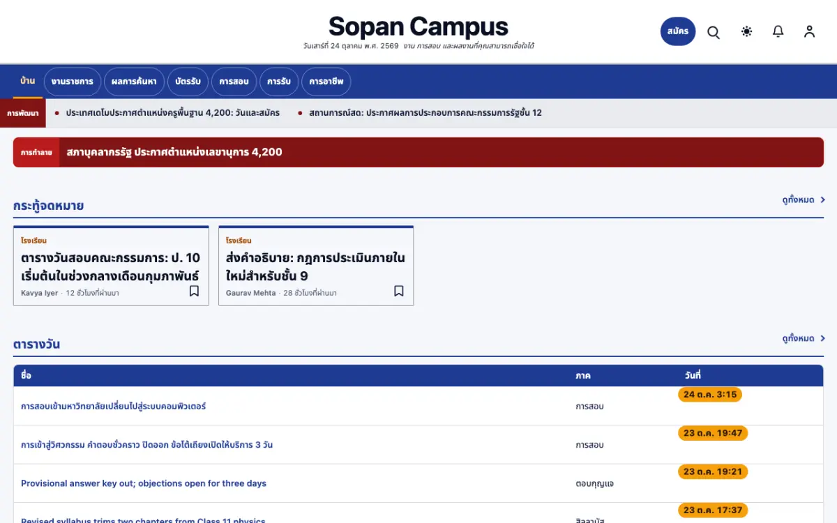Bookmark the Gaurav Mehta article card

[399, 291]
